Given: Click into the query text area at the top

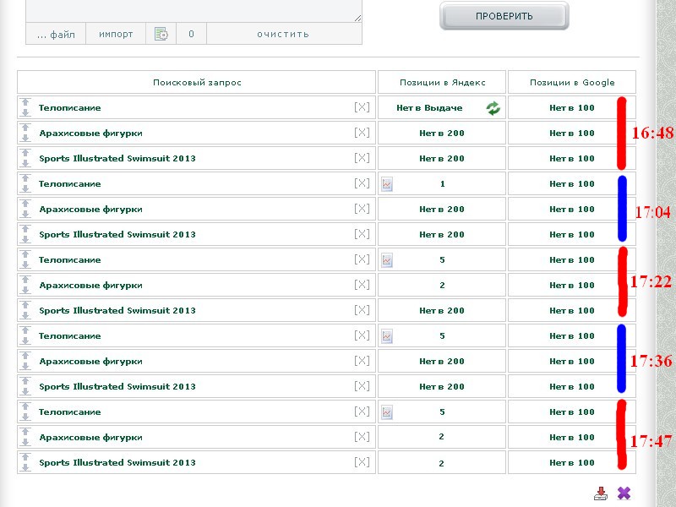Looking at the screenshot, I should point(194,9).
